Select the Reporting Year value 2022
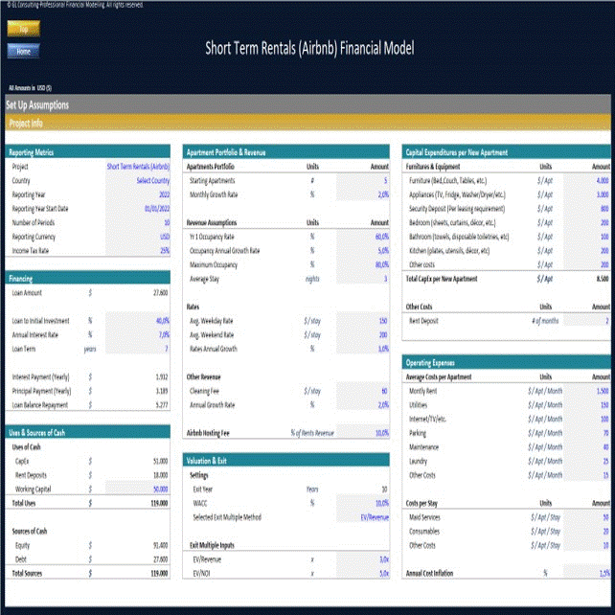Screen dimensions: 615x615 click(x=138, y=194)
